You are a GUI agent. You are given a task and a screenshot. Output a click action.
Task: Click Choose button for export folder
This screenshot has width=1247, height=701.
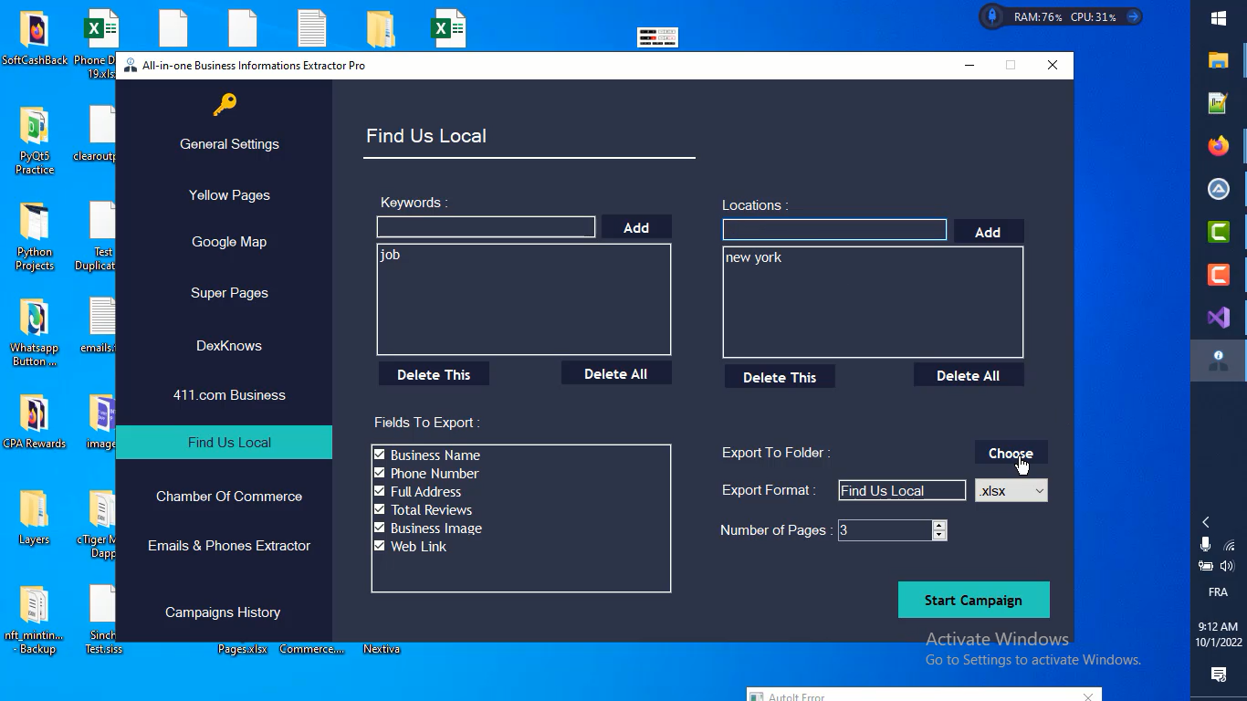point(1011,453)
